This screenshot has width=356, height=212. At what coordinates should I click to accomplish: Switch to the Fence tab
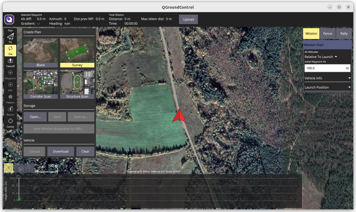click(x=328, y=34)
